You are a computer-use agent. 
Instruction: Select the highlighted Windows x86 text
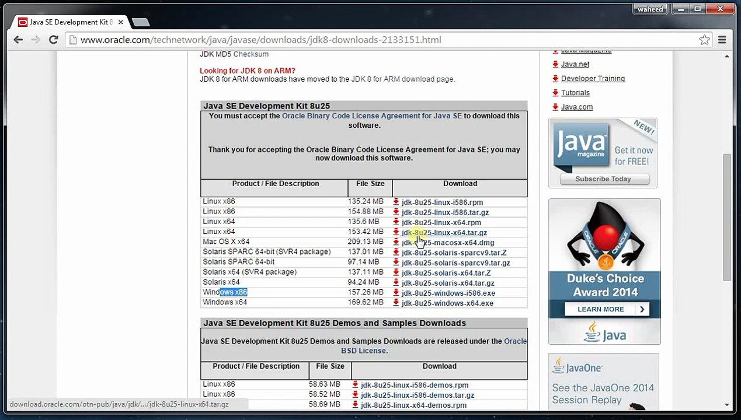click(x=234, y=292)
